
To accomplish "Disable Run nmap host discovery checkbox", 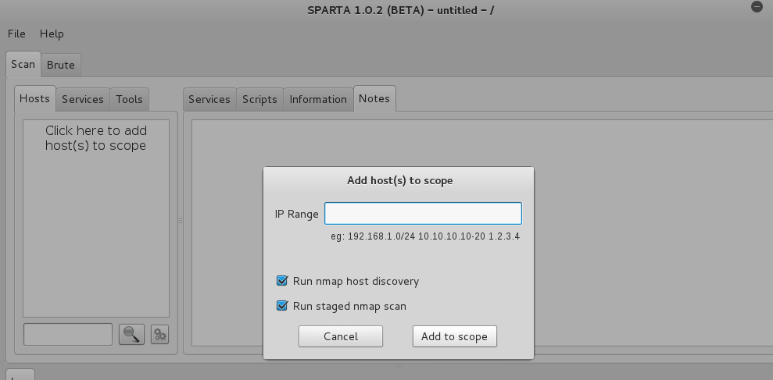I will (x=282, y=281).
